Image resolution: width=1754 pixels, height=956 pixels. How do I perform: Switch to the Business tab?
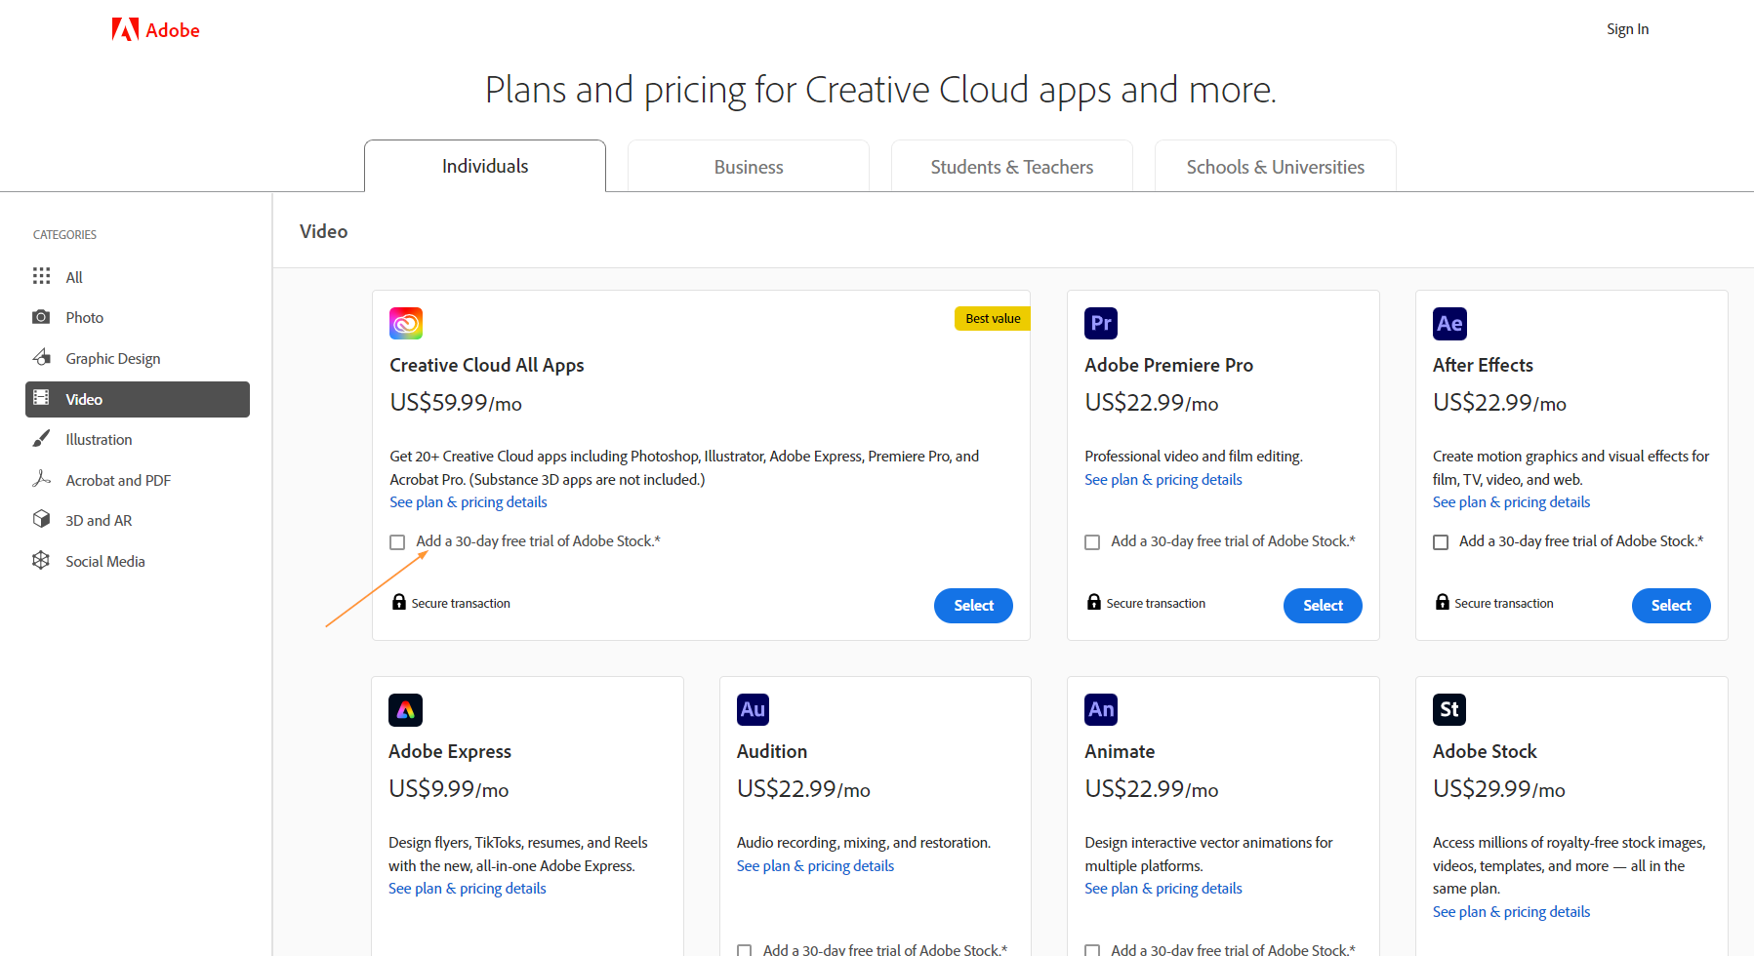(x=749, y=167)
